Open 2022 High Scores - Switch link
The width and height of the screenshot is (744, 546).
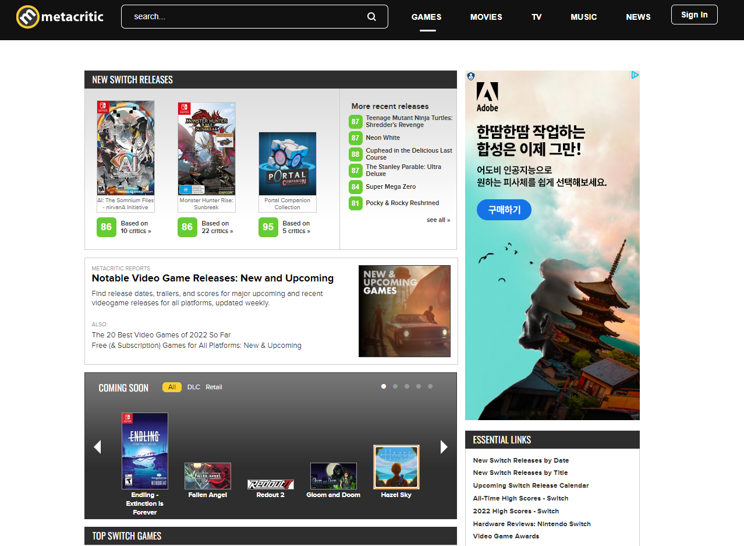(x=516, y=511)
